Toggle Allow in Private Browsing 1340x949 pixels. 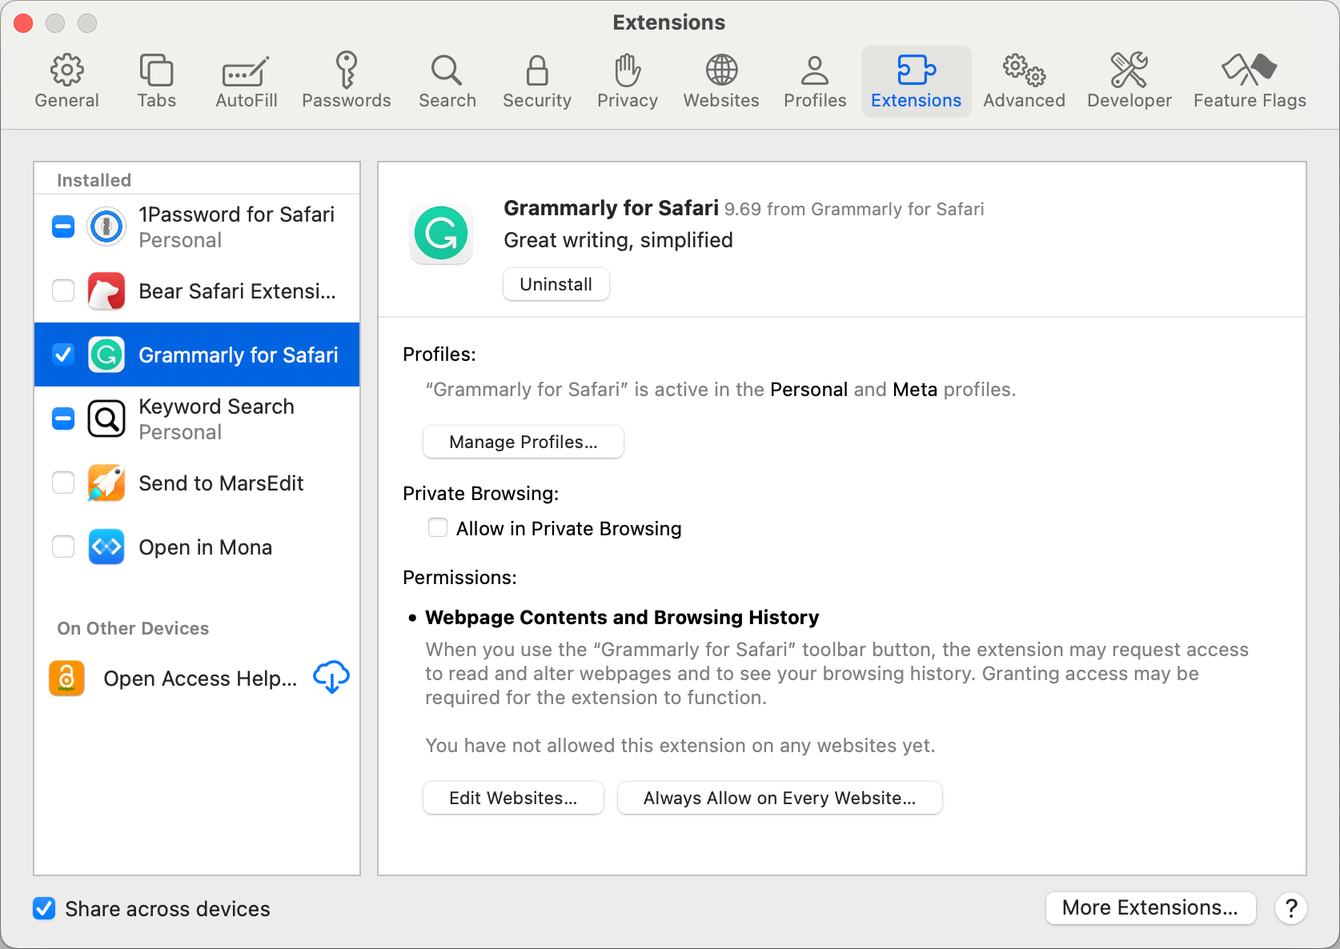click(x=438, y=528)
